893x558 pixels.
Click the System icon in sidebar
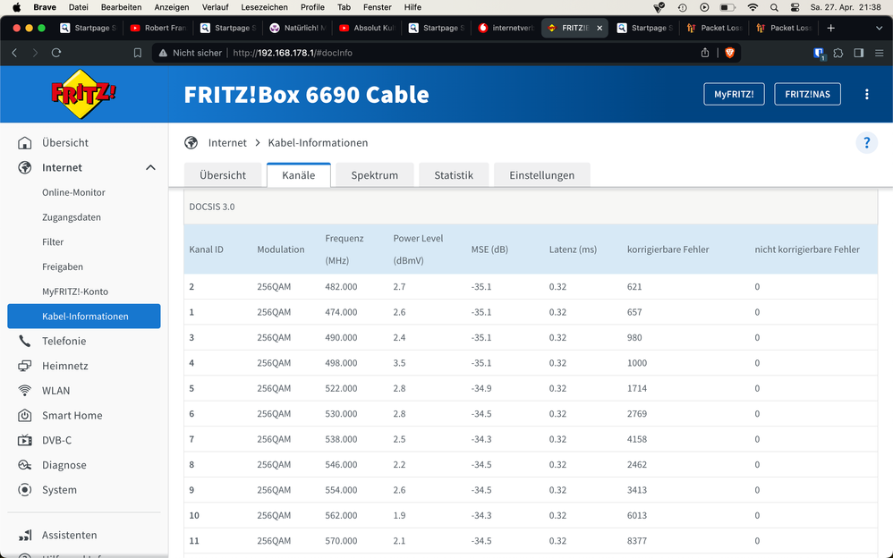(x=24, y=490)
